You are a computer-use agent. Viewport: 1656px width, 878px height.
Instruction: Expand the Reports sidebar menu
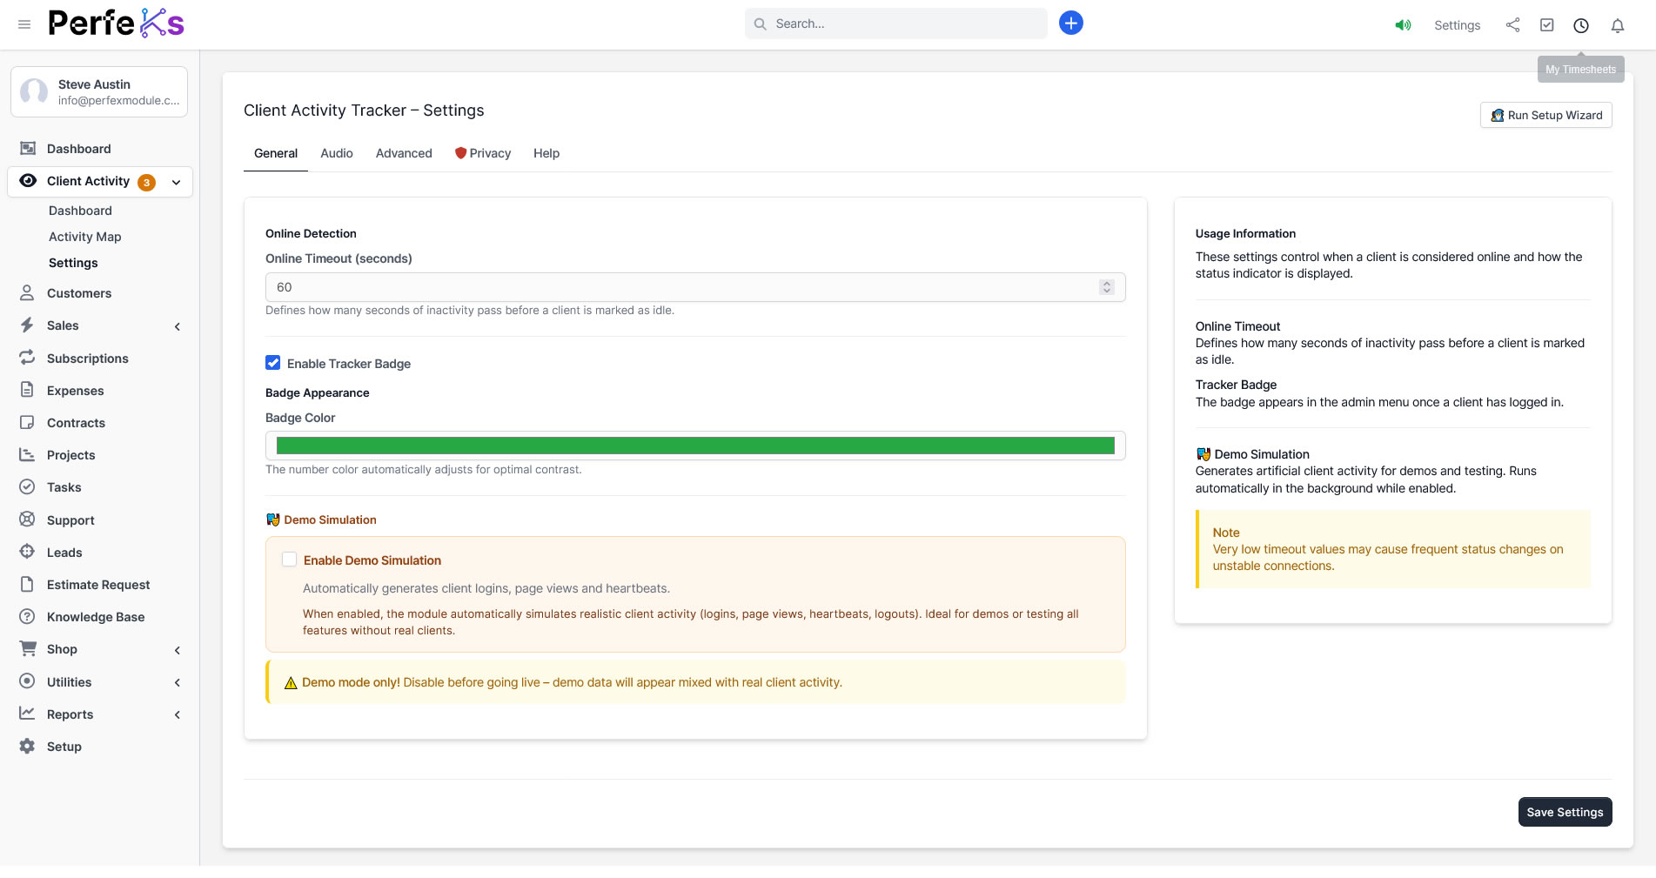click(x=177, y=715)
